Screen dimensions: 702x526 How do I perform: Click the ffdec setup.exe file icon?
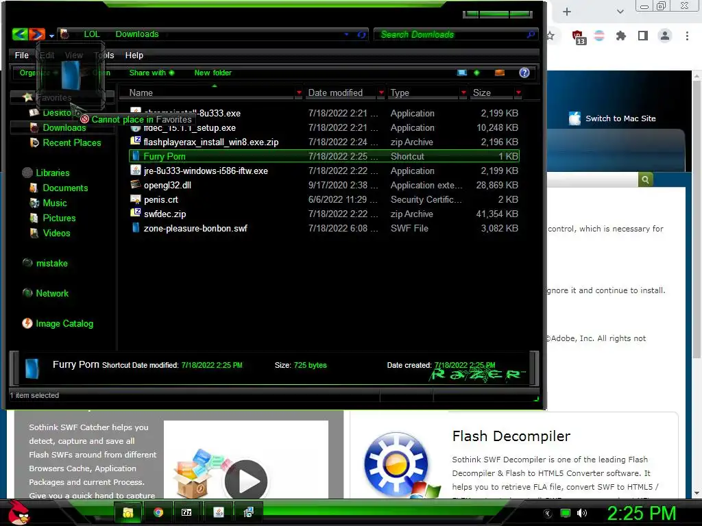[136, 128]
